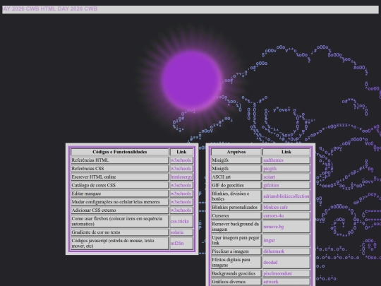Open the mf2fm javascript codes link
Viewport: 381px width, 286px height.
pyautogui.click(x=177, y=243)
